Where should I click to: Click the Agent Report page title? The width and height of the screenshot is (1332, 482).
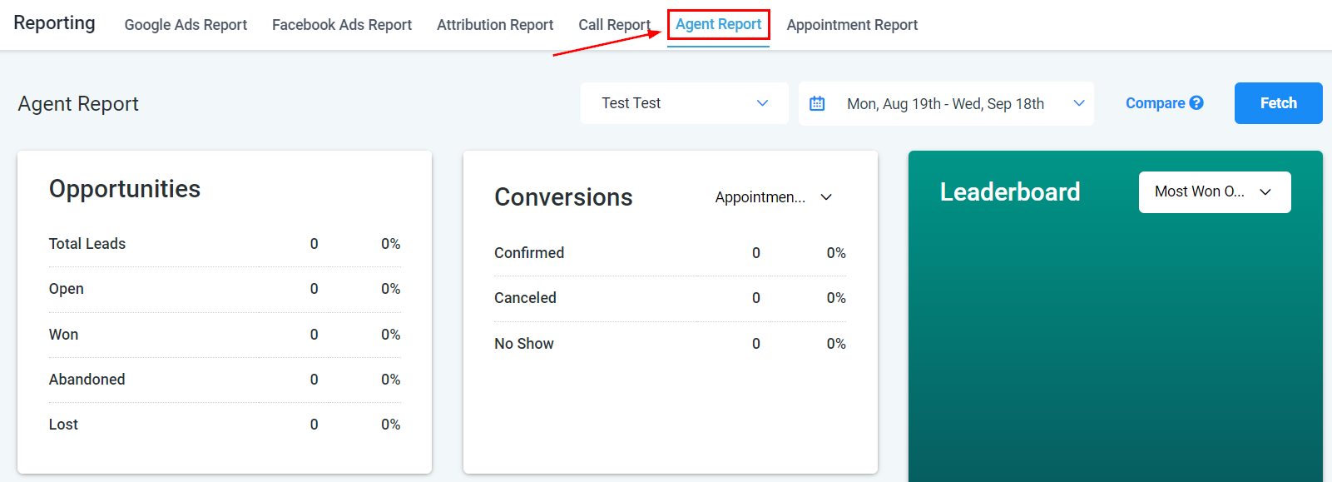[x=78, y=104]
